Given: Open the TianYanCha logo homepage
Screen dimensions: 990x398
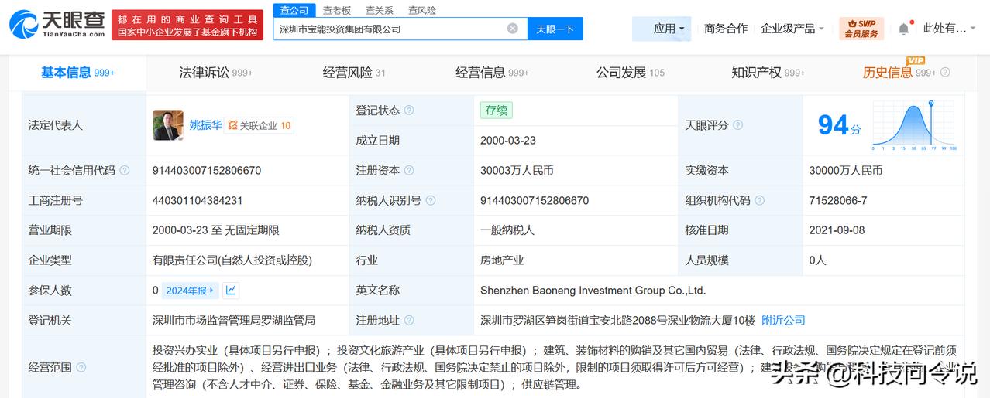Looking at the screenshot, I should 57,24.
